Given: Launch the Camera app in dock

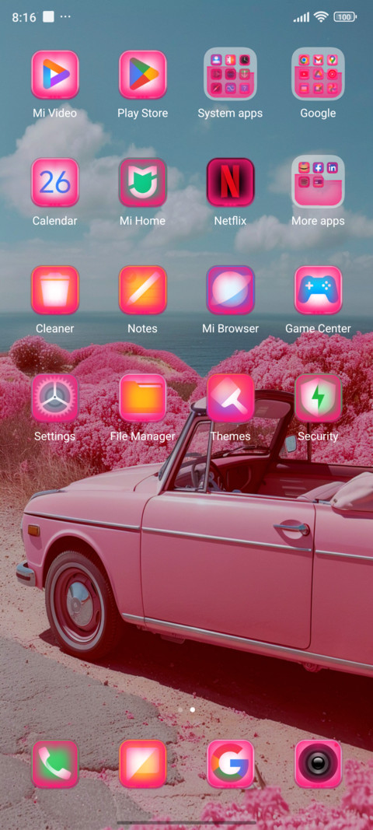Looking at the screenshot, I should 318,764.
